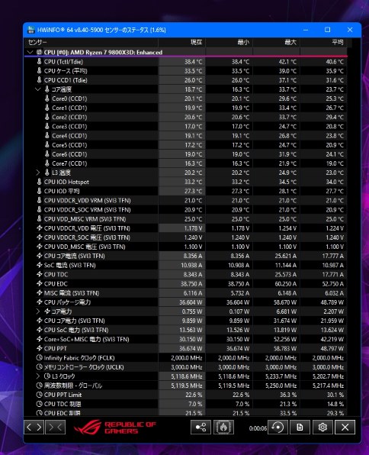Select CPU VDD_MISC 電圧 row
The height and width of the screenshot is (455, 369).
click(x=186, y=247)
